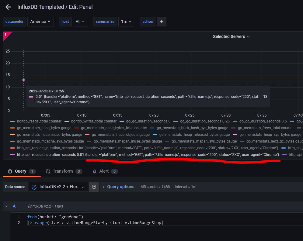The width and height of the screenshot is (303, 241).
Task: Open the summarize 1m interval dropdown
Action: click(x=127, y=21)
